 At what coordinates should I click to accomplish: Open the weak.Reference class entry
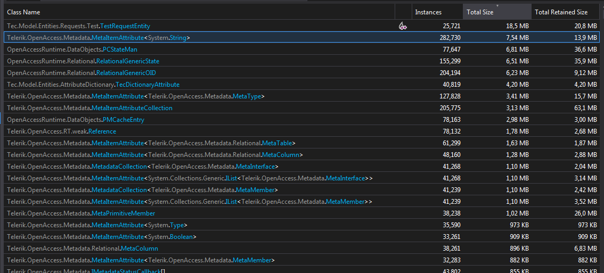click(x=102, y=131)
